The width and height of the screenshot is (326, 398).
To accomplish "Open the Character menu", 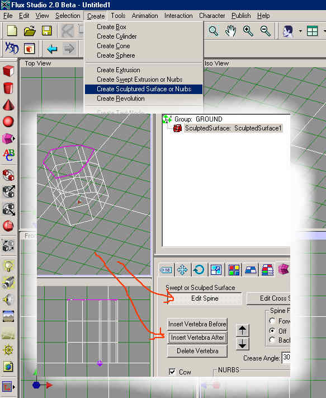I will (x=212, y=16).
